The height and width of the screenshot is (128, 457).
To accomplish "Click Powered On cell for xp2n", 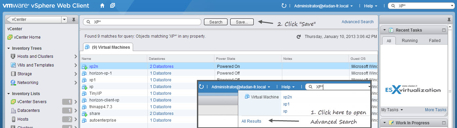I will (229, 67).
